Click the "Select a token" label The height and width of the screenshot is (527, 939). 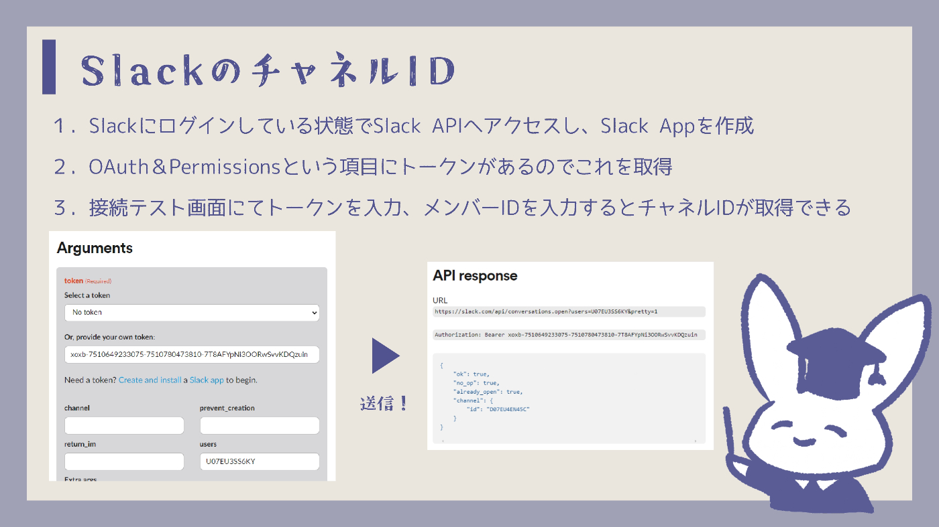click(87, 295)
